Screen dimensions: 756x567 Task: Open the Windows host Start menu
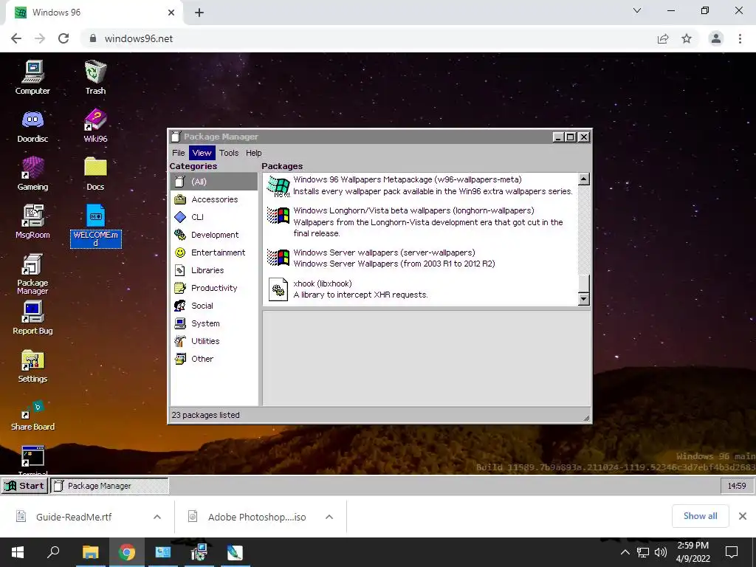pos(18,552)
